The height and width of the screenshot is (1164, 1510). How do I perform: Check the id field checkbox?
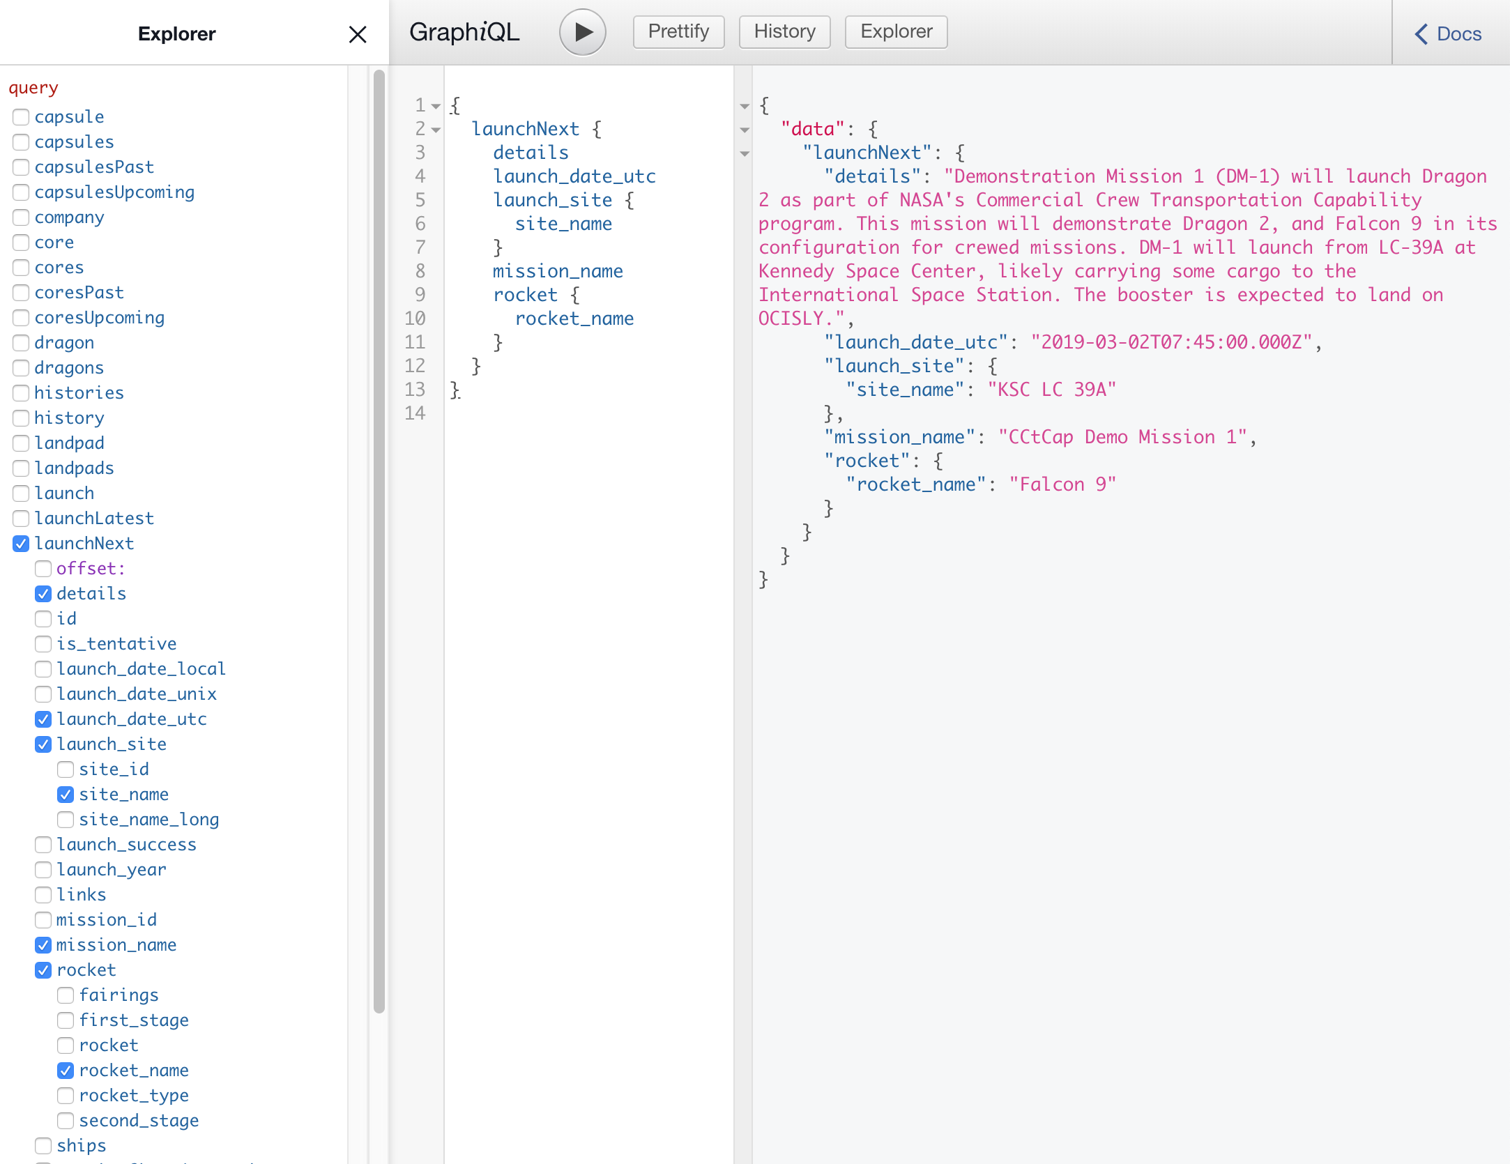[x=43, y=619]
